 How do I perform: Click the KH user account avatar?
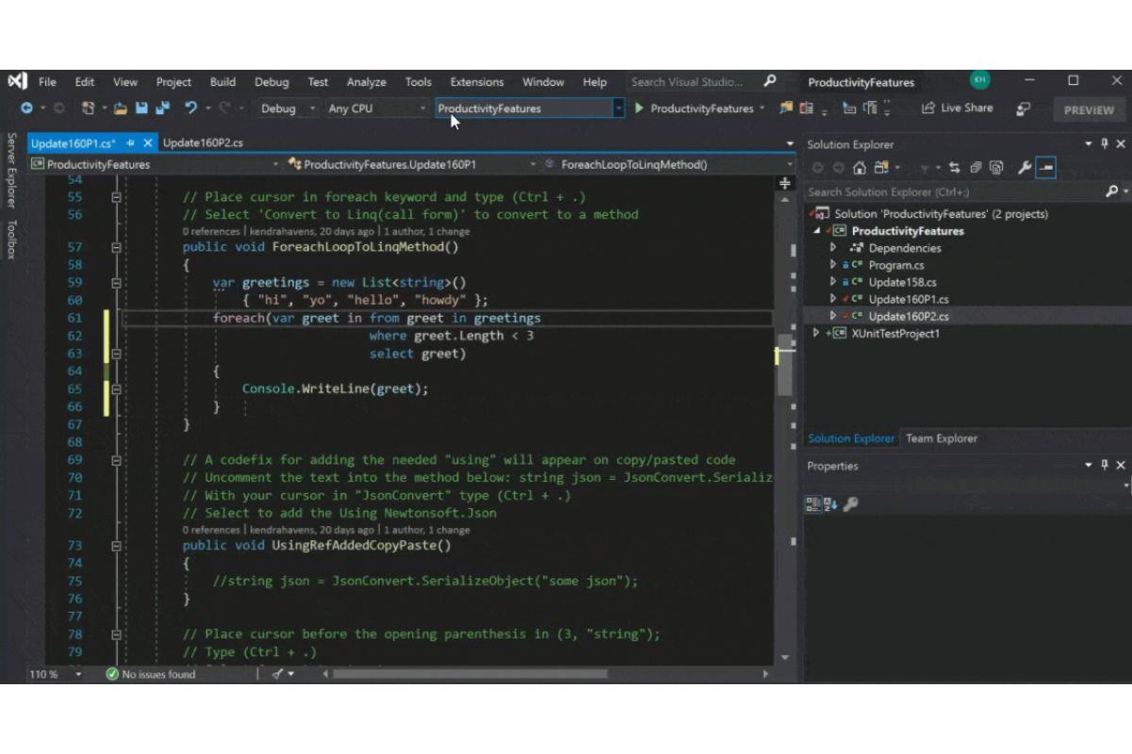coord(980,81)
